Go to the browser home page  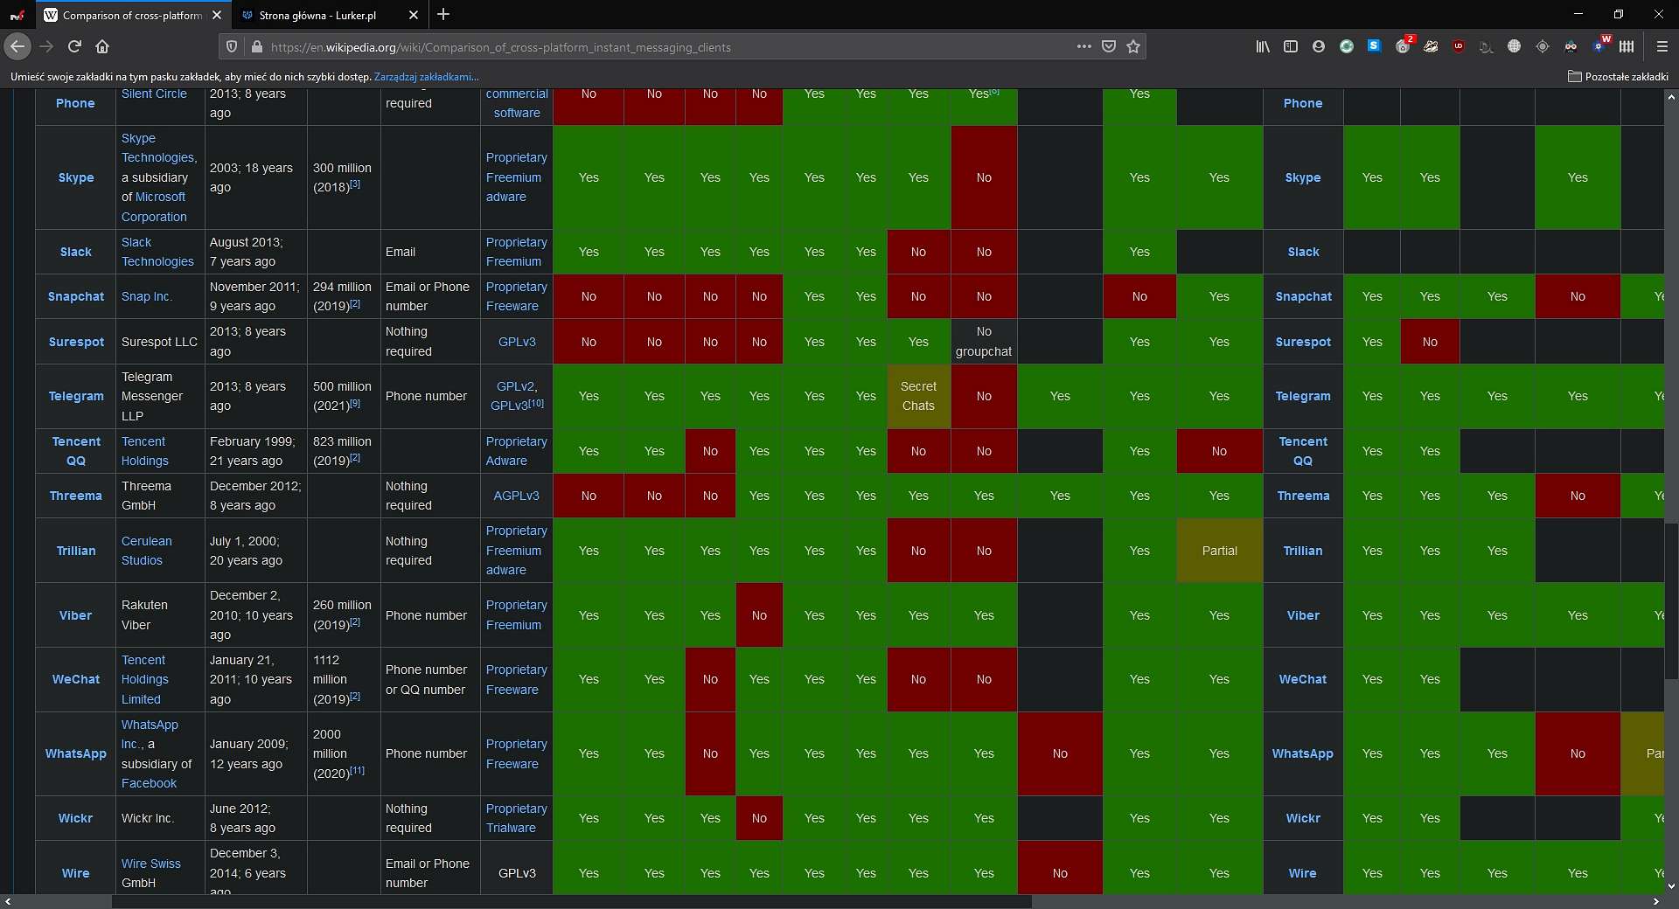(102, 47)
